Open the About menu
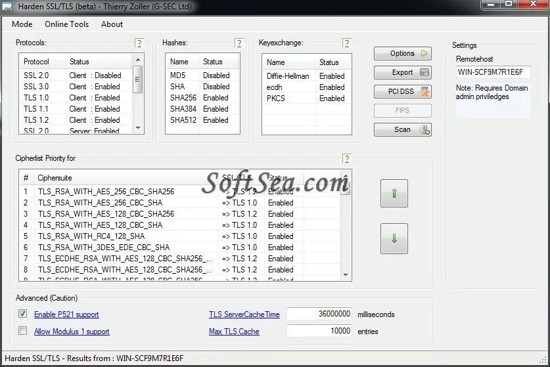This screenshot has height=367, width=550. pyautogui.click(x=112, y=24)
